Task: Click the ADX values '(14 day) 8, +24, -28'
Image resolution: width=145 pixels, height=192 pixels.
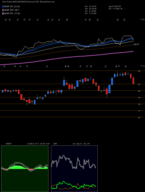Action: [x=80, y=144]
